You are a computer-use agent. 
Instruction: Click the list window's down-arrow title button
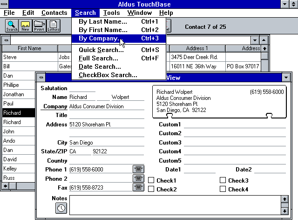pyautogui.click(x=255, y=40)
